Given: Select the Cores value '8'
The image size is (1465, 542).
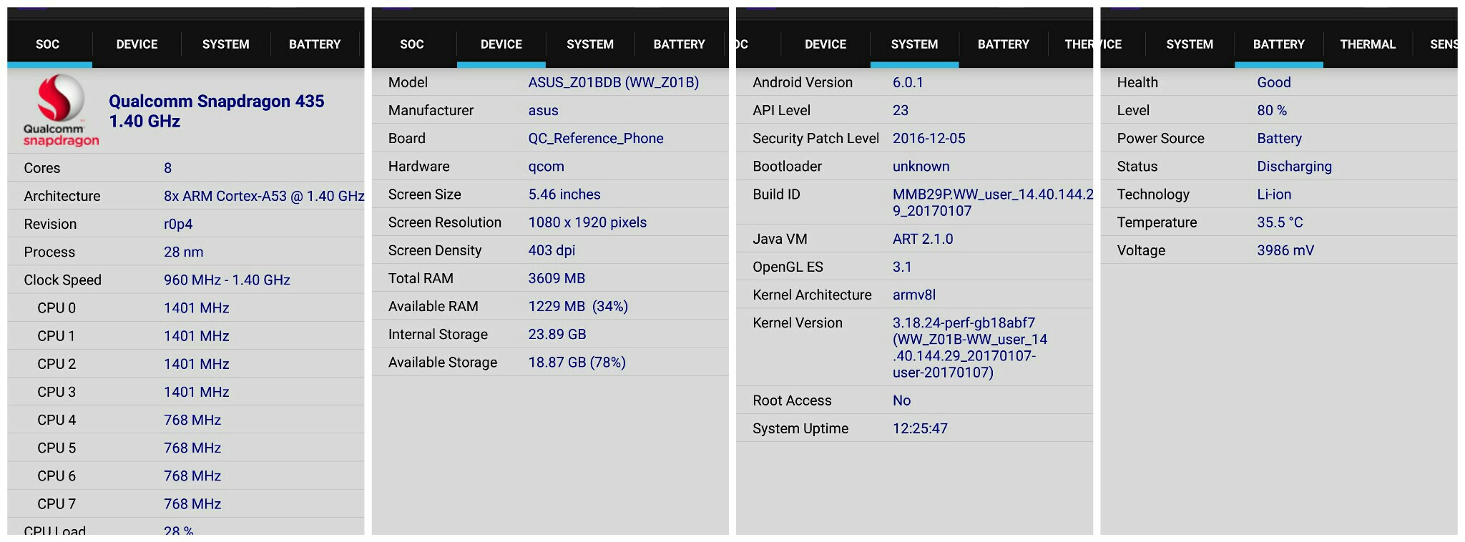Looking at the screenshot, I should pos(167,168).
